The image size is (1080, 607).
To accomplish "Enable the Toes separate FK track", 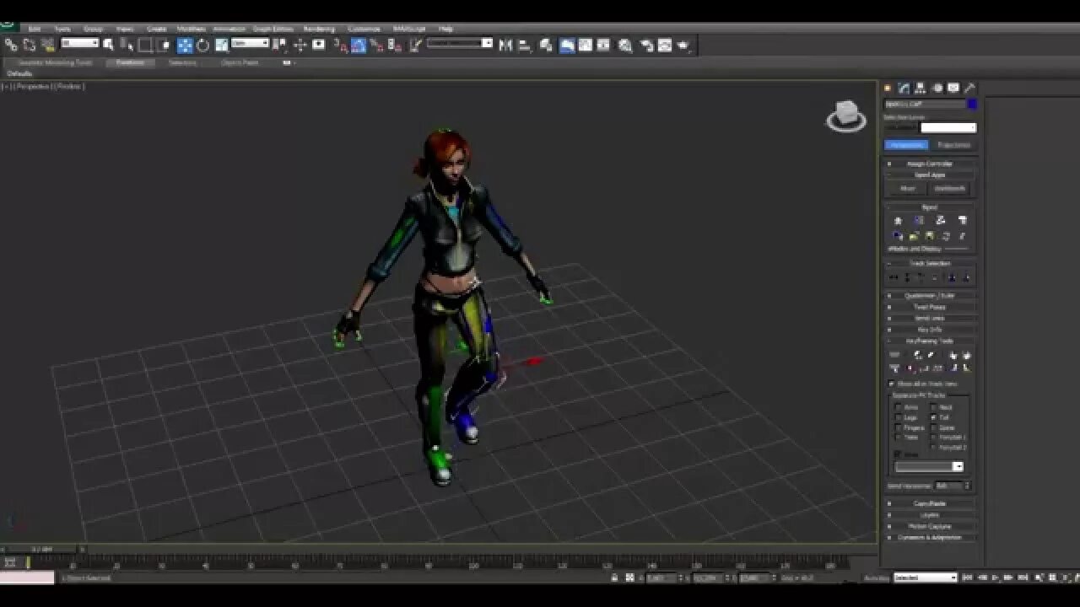I will click(898, 438).
